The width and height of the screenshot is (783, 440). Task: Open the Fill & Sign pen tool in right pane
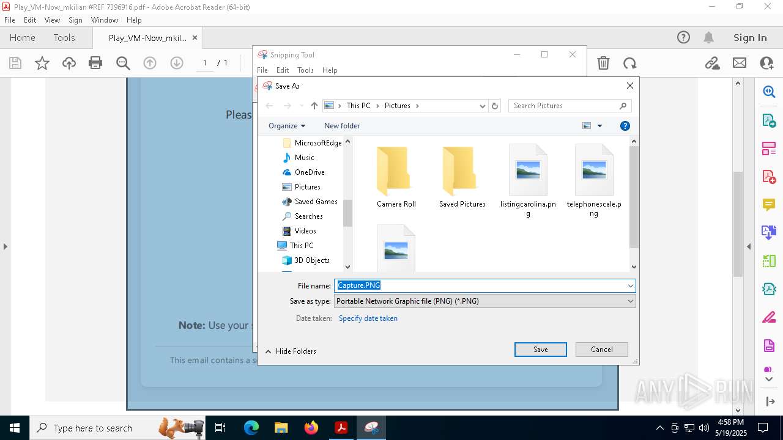tap(769, 317)
